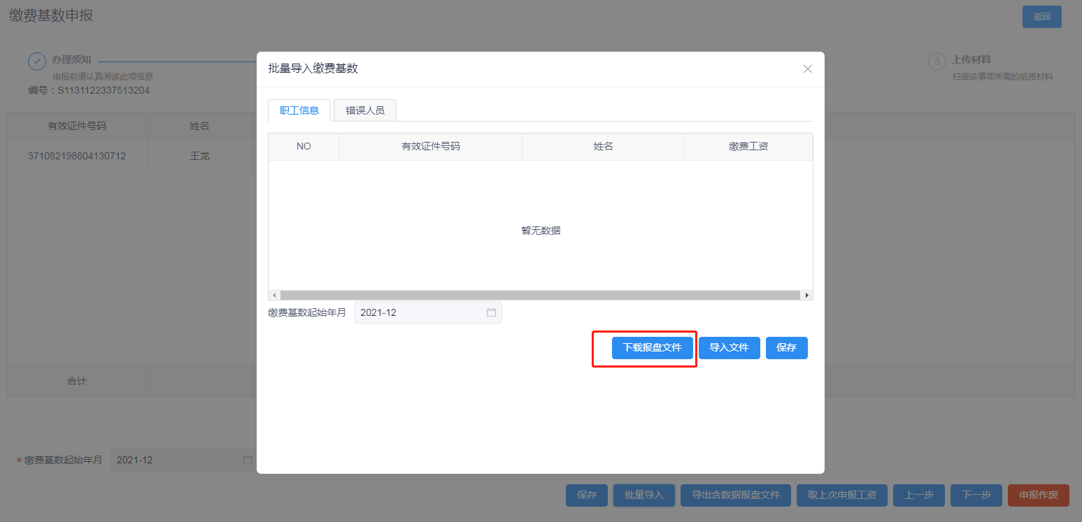Viewport: 1082px width, 522px height.
Task: Click the 返回 button at top right
Action: tap(1041, 17)
